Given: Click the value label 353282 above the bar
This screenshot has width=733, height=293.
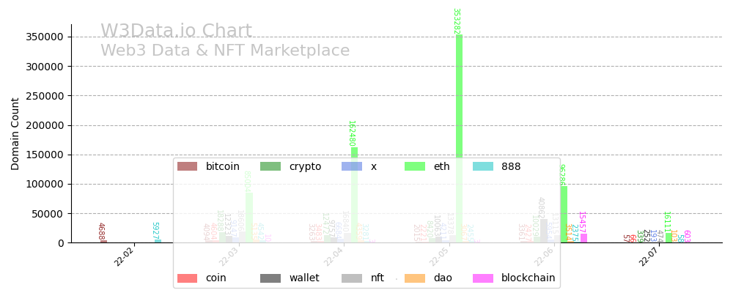Looking at the screenshot, I should 456,21.
